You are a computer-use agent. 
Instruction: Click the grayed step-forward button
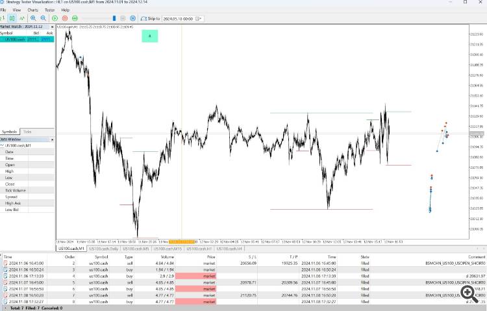[x=123, y=18]
